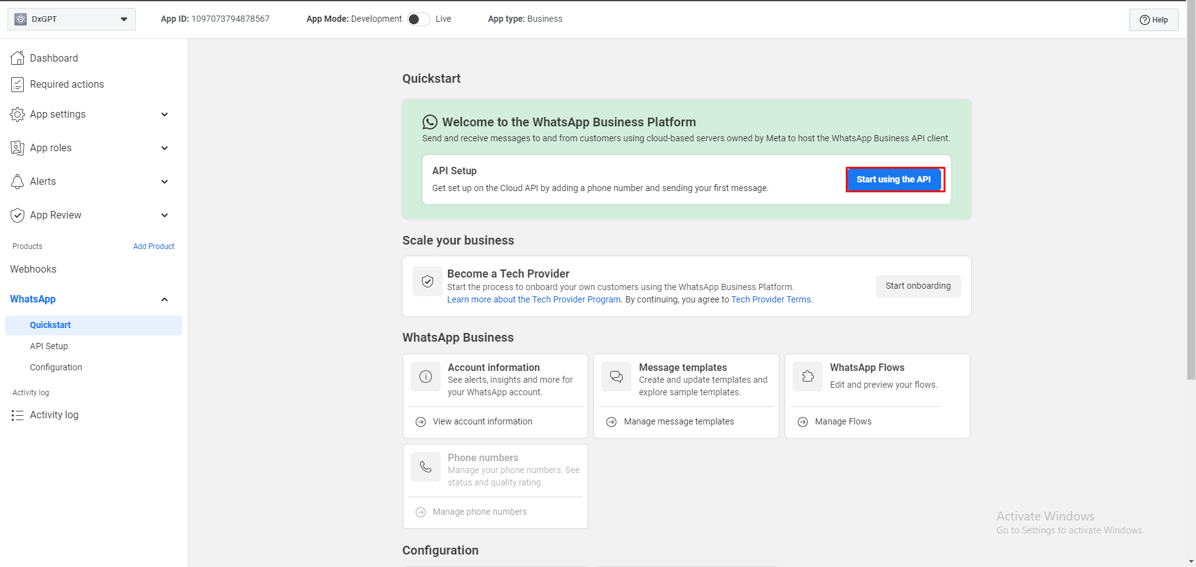Click the Account information info icon

426,377
